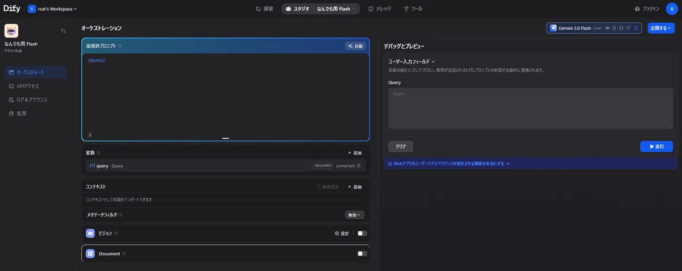Click the paragraph type icon on query row
The image size is (682, 271).
(359, 166)
